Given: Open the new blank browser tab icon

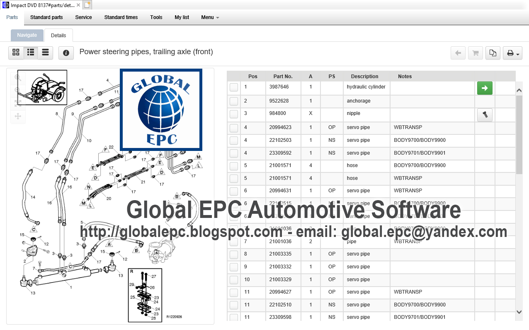Looking at the screenshot, I should (87, 5).
